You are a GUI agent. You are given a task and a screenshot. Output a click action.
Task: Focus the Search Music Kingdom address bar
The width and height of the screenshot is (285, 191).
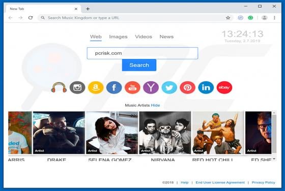click(x=135, y=18)
